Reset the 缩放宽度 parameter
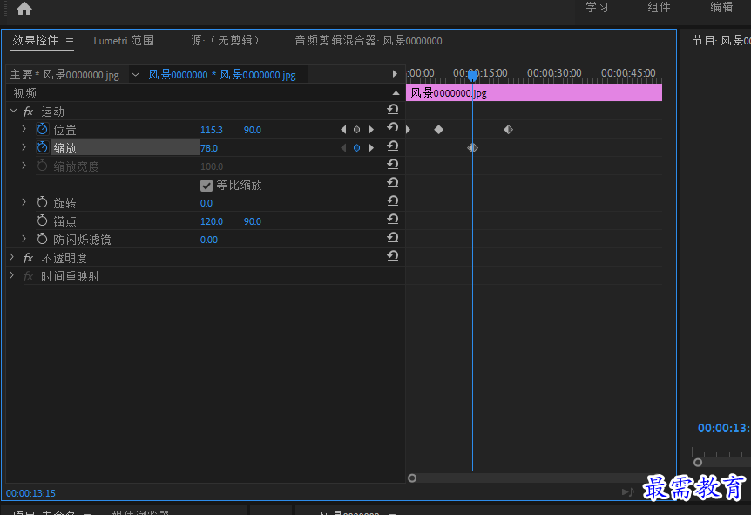Viewport: 751px width, 515px height. click(x=393, y=165)
